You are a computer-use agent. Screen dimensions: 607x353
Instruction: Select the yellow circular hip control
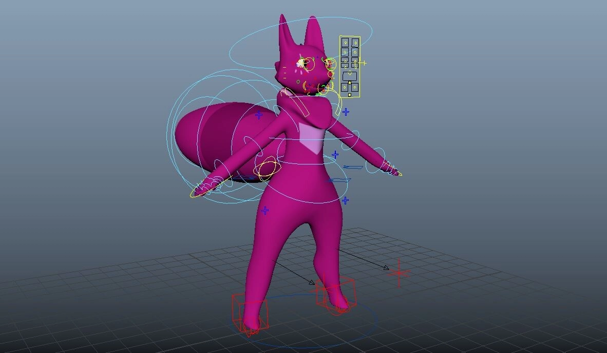(268, 169)
